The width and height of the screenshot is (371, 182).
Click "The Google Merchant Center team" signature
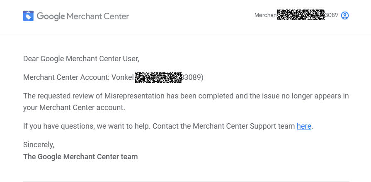80,157
